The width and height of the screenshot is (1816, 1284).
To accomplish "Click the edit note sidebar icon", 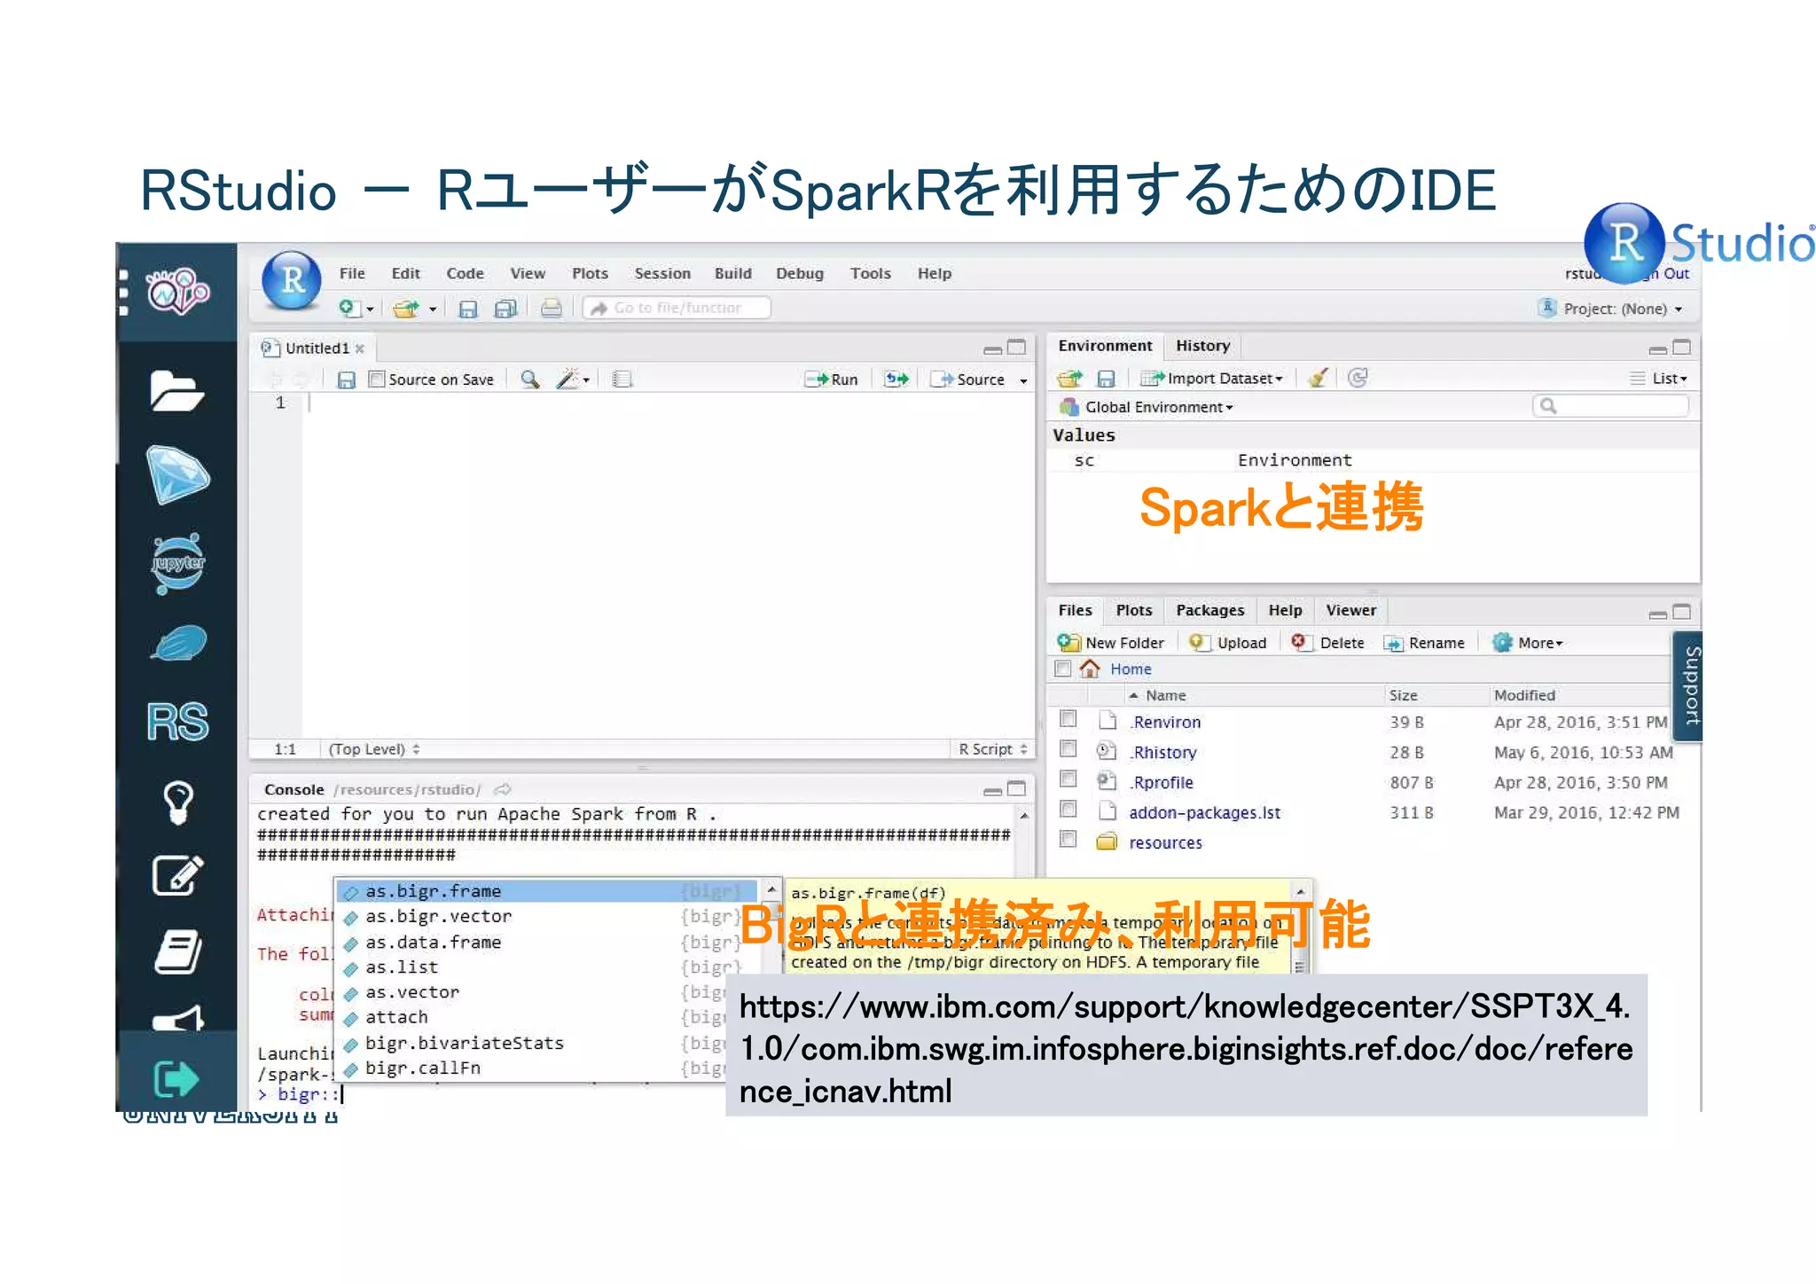I will click(x=177, y=876).
